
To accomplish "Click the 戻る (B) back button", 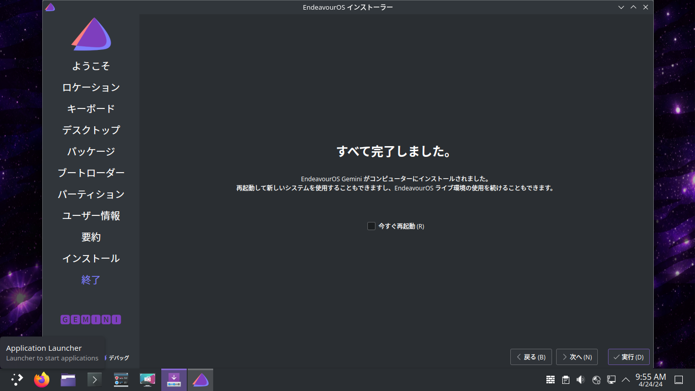I will tap(531, 357).
